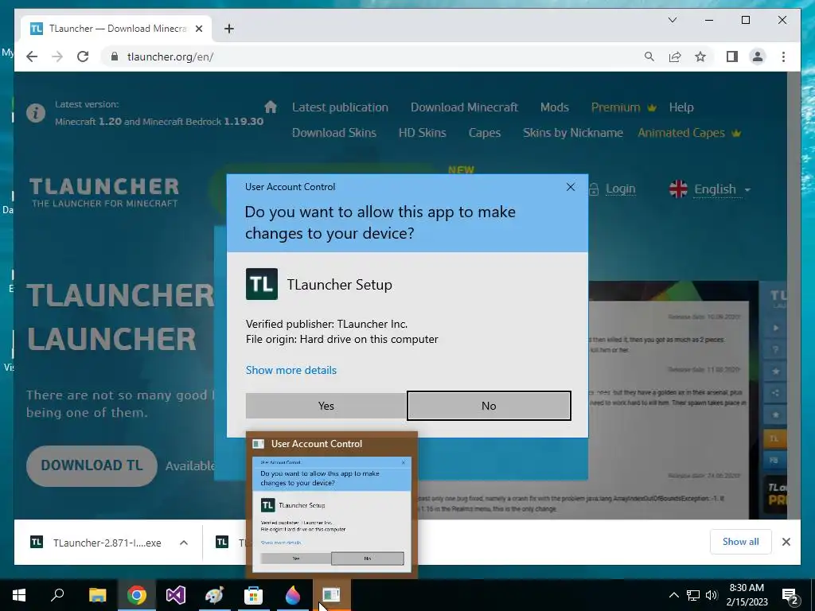Open File Explorer from taskbar
Viewport: 815px width, 611px height.
97,595
